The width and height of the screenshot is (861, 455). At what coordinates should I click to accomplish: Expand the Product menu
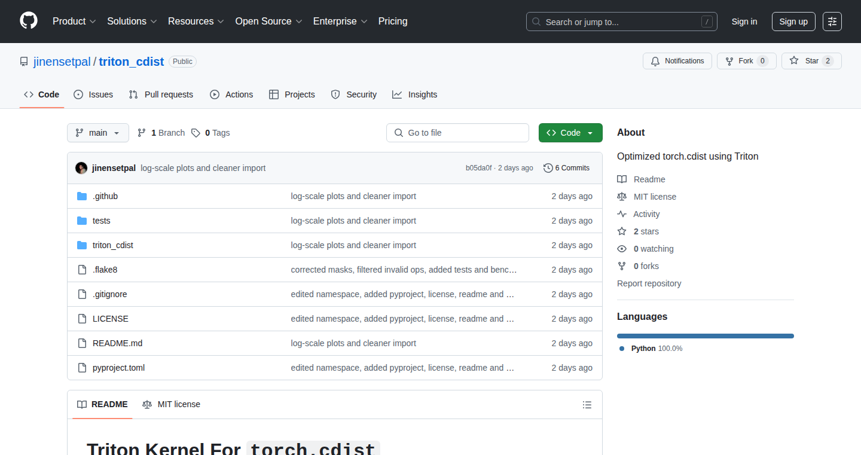[x=74, y=21]
